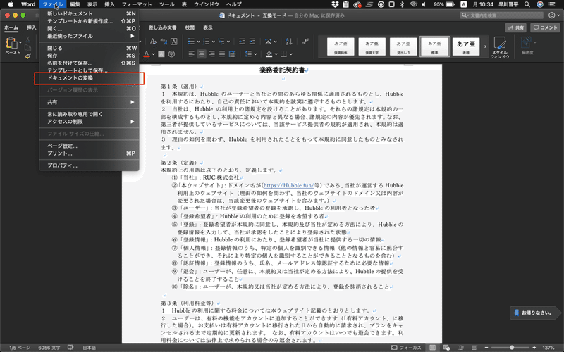
Task: Apply the 表題 style
Action: coord(466,46)
